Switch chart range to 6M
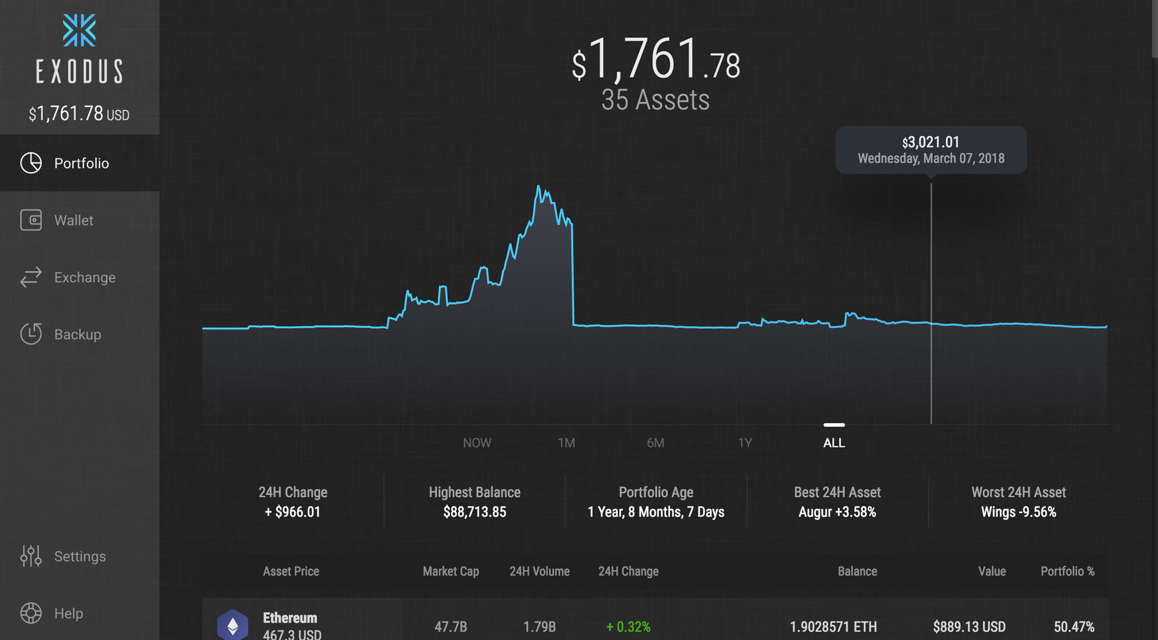1158x640 pixels. pyautogui.click(x=655, y=443)
